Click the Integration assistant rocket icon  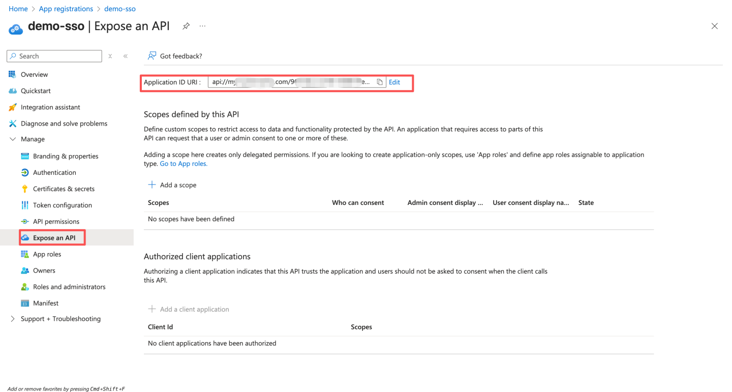coord(13,107)
